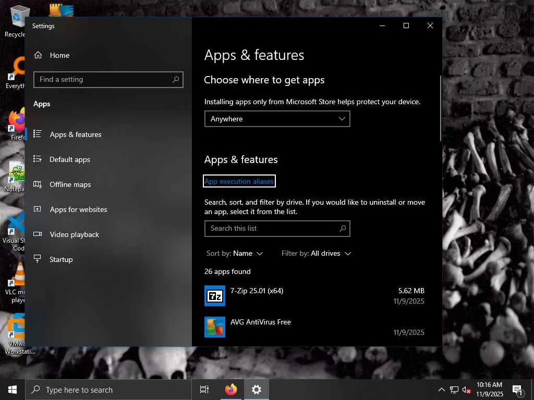
Task: Click the 7-Zip app icon
Action: (214, 296)
